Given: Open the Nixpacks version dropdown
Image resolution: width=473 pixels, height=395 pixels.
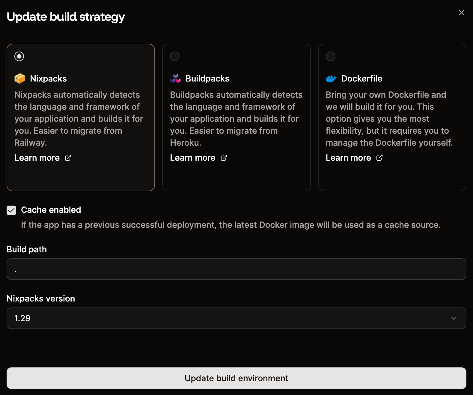Looking at the screenshot, I should point(236,318).
